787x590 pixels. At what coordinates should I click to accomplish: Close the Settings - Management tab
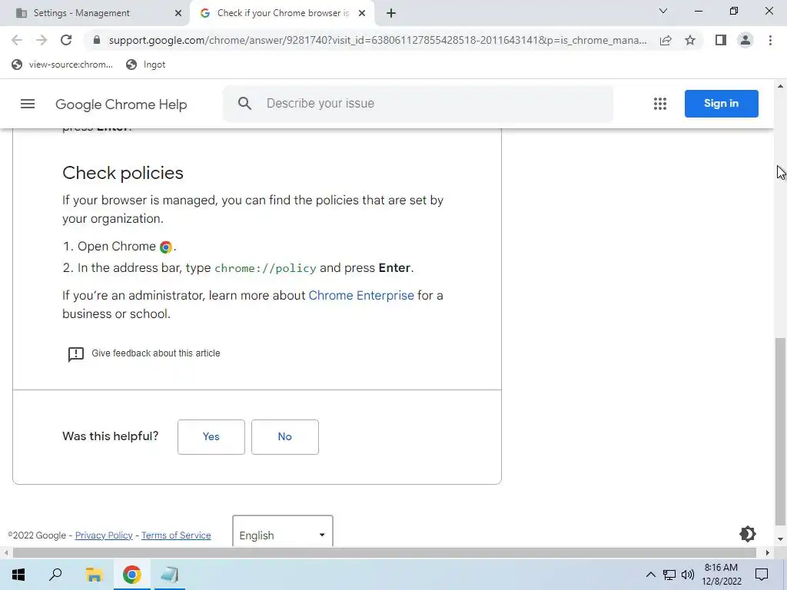pyautogui.click(x=178, y=13)
